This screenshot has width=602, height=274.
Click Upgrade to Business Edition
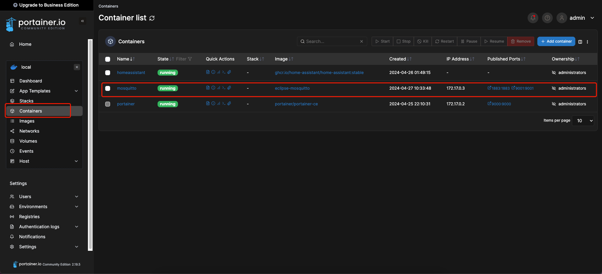point(46,5)
